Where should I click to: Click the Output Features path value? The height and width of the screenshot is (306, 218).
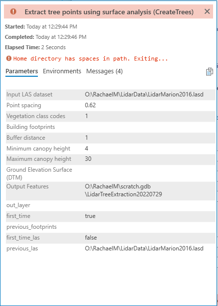pos(124,190)
